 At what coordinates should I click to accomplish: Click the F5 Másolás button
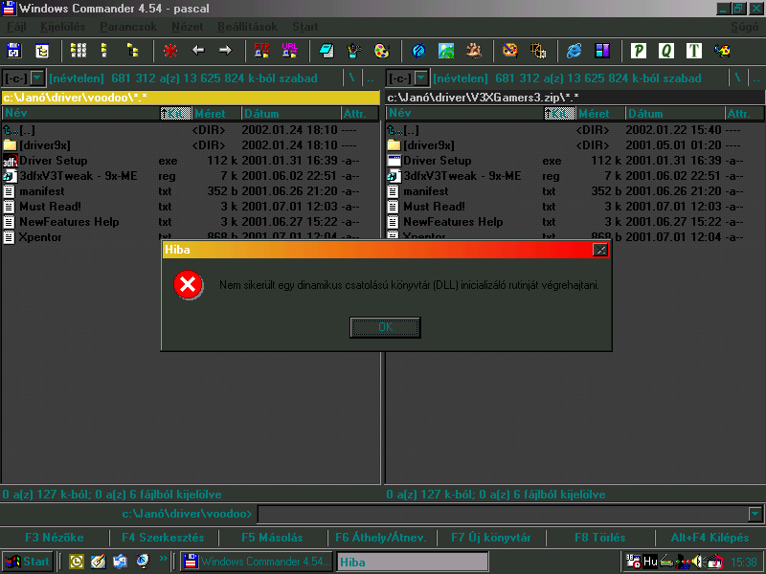(x=272, y=538)
